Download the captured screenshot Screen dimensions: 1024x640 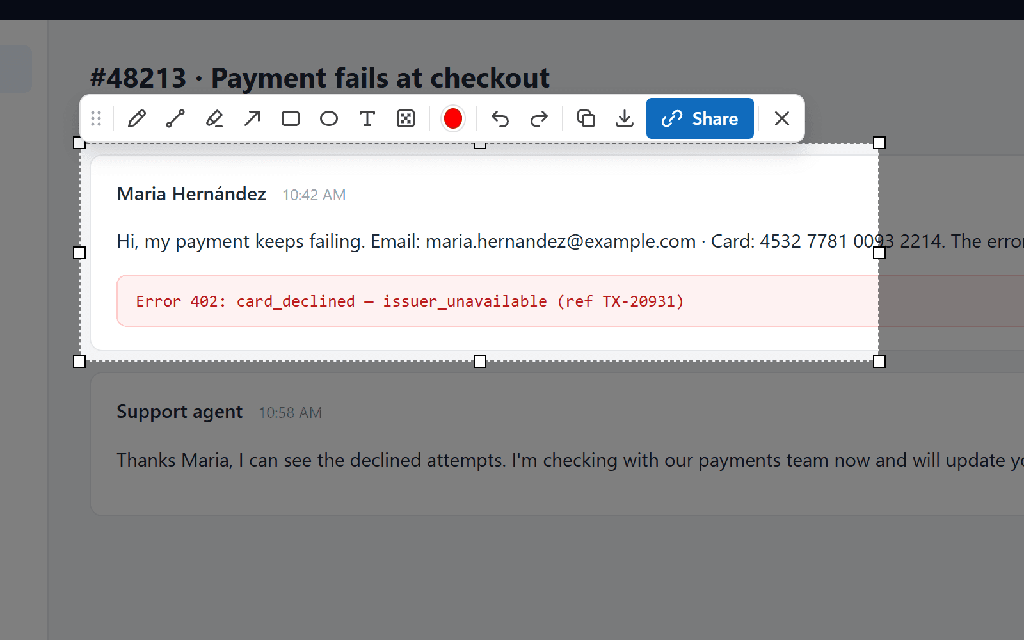coord(625,118)
